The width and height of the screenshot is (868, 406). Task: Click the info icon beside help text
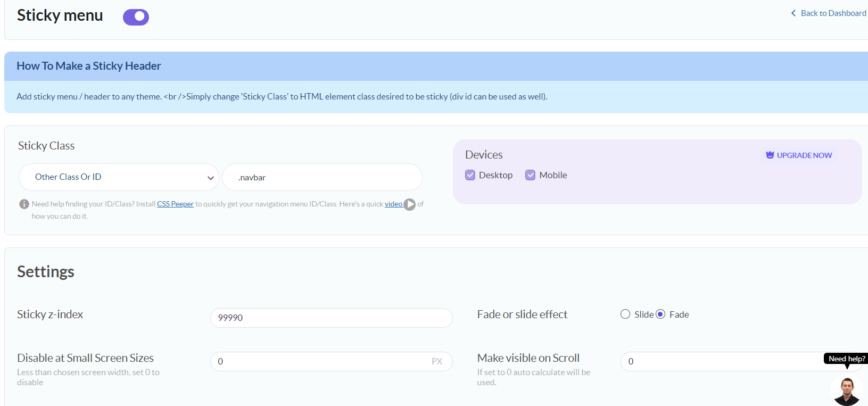[x=24, y=204]
